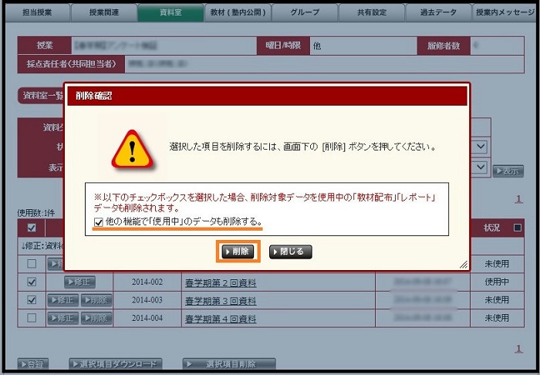Uncheck the checkbox for row 2014-002

[x=32, y=282]
